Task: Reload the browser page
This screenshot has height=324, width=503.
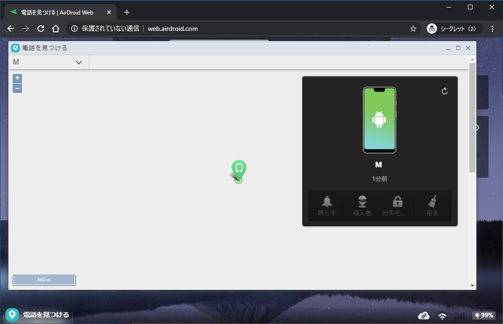Action: (x=41, y=29)
